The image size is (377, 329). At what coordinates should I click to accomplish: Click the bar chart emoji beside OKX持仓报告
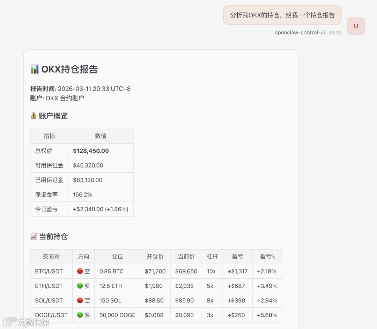[35, 69]
